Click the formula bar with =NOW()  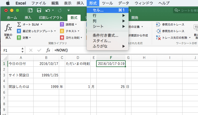(125, 50)
